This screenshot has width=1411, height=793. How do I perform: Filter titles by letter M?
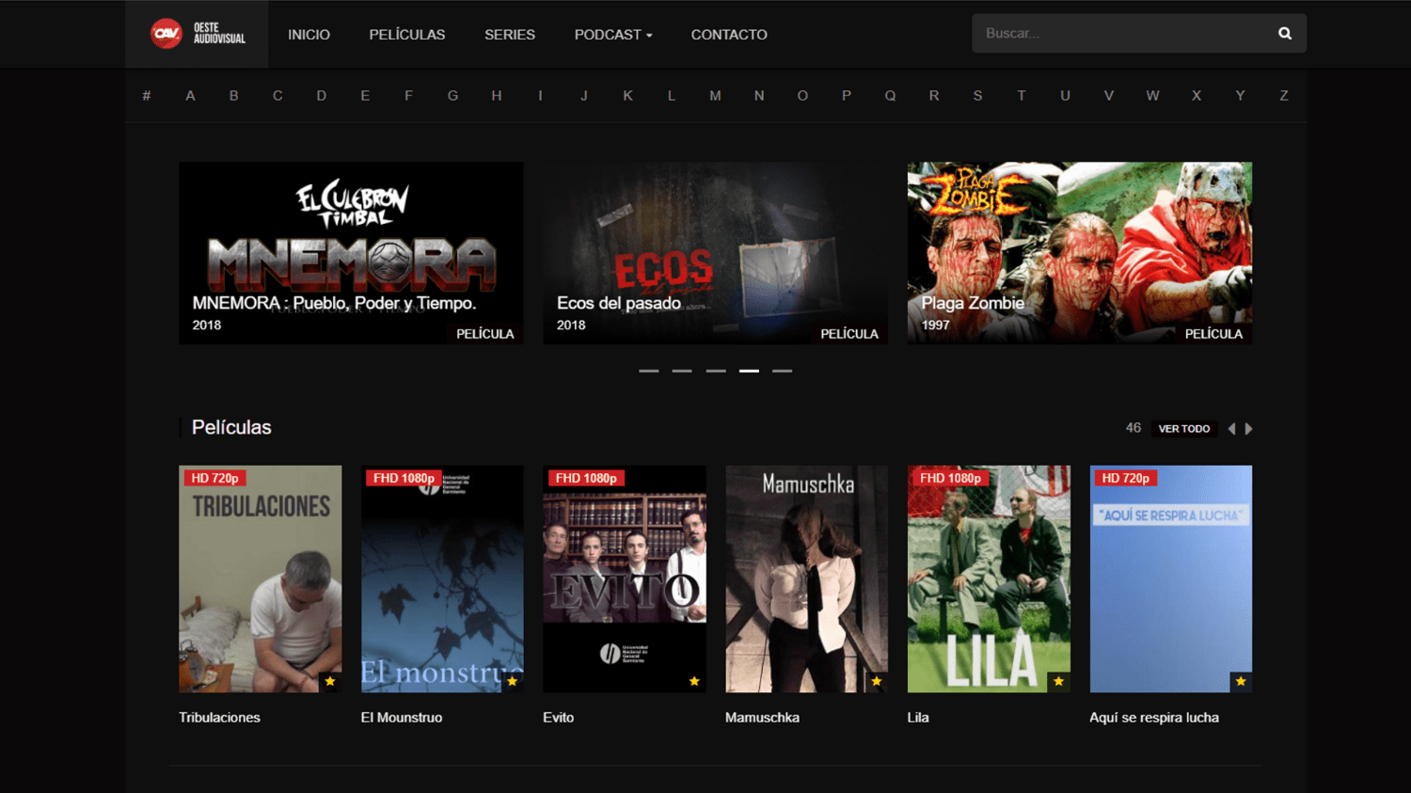pos(715,96)
